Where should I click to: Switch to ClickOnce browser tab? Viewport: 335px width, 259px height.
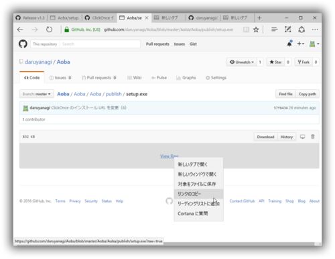click(x=99, y=18)
